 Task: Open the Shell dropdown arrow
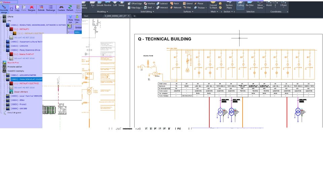pyautogui.click(x=153, y=8)
